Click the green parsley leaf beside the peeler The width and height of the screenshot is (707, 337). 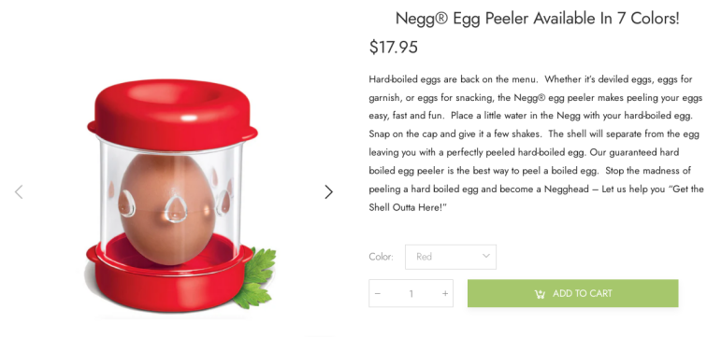[x=254, y=277]
